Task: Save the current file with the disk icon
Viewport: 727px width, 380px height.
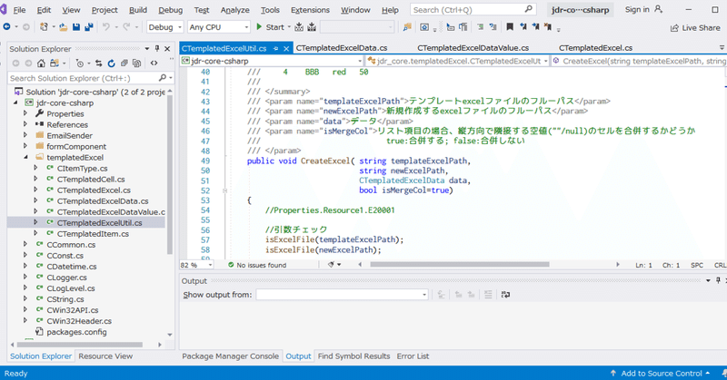Action: click(76, 27)
